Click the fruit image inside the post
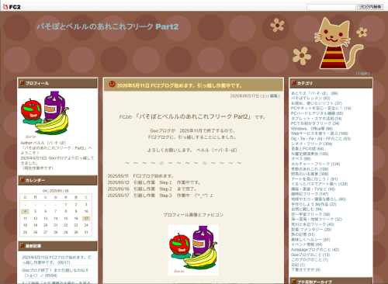Screen dimensions: 388x284 (x=193, y=250)
